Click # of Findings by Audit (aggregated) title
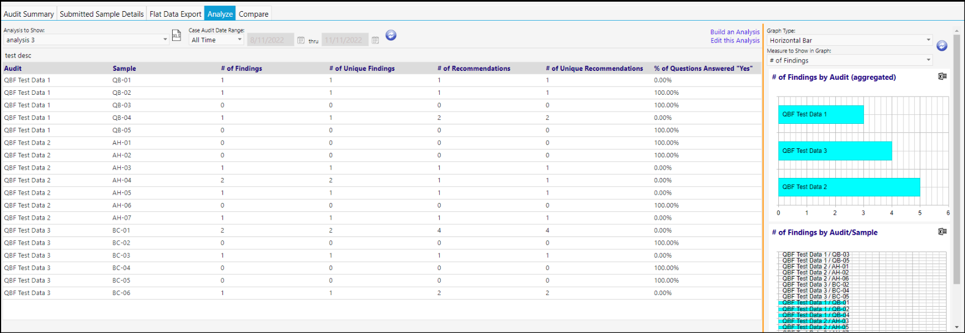The height and width of the screenshot is (333, 965). (x=834, y=78)
